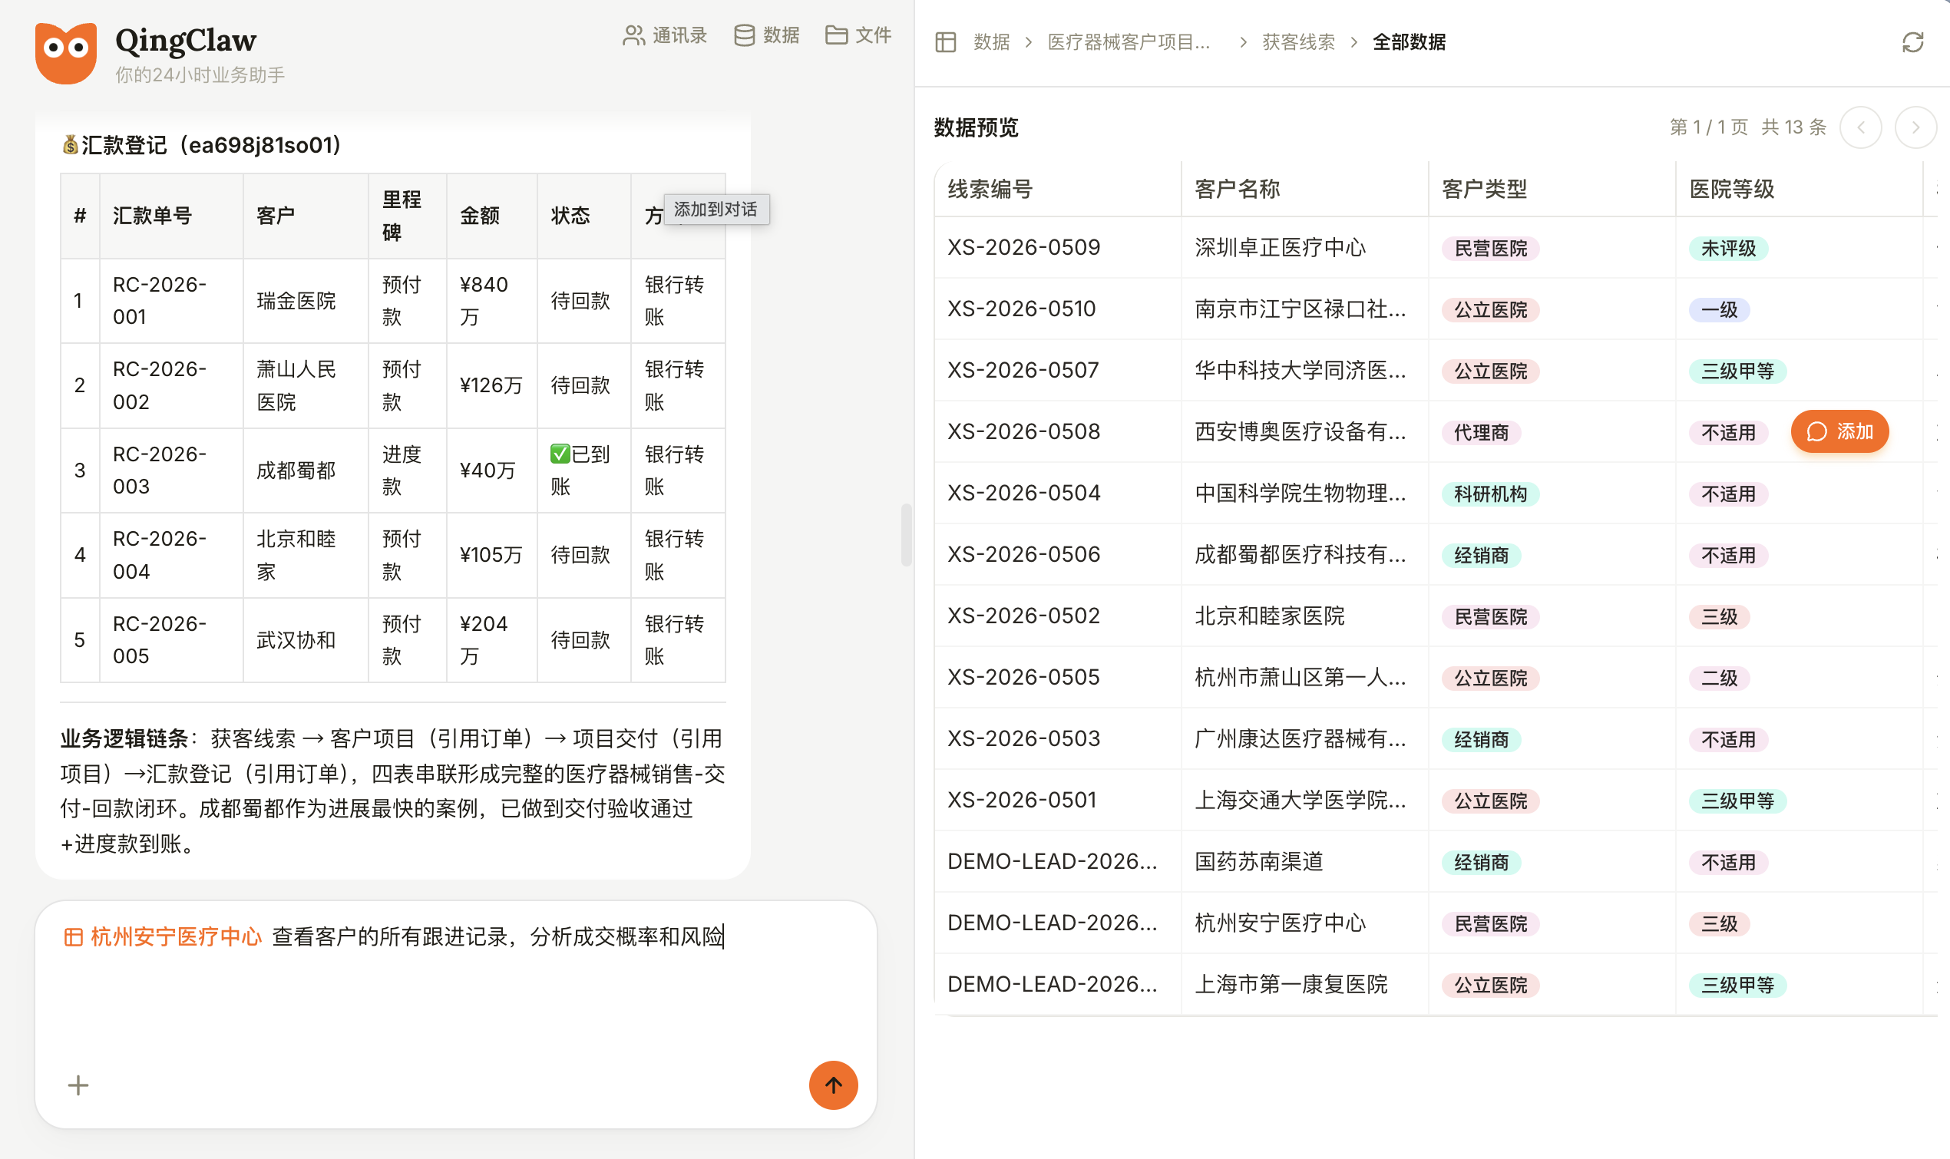This screenshot has height=1159, width=1950.
Task: Click 科研机构 tag
Action: click(1490, 494)
